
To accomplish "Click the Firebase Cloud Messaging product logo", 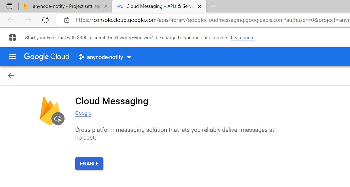I will [52, 111].
